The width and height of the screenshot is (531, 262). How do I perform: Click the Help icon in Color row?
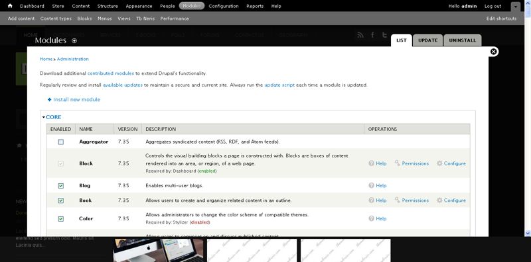click(372, 218)
